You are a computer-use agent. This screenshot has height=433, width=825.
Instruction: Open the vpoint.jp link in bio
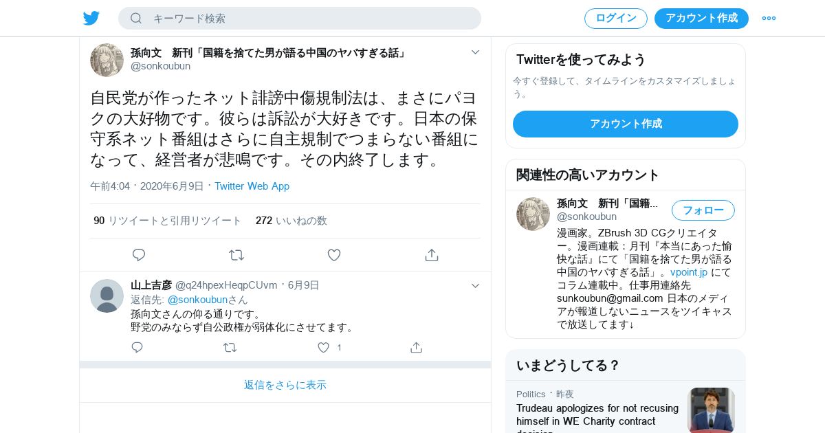coord(689,272)
